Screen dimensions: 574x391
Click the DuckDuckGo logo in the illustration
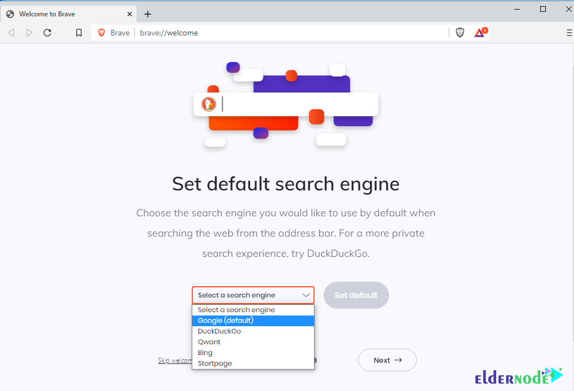tap(209, 104)
